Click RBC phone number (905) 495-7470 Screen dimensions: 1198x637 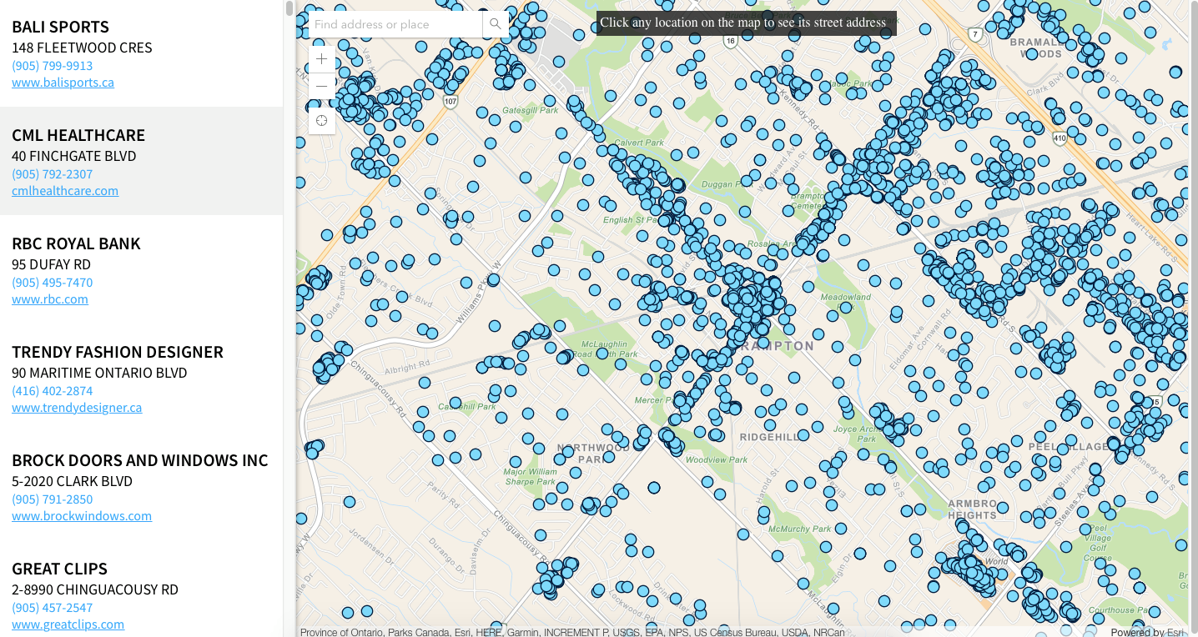52,283
